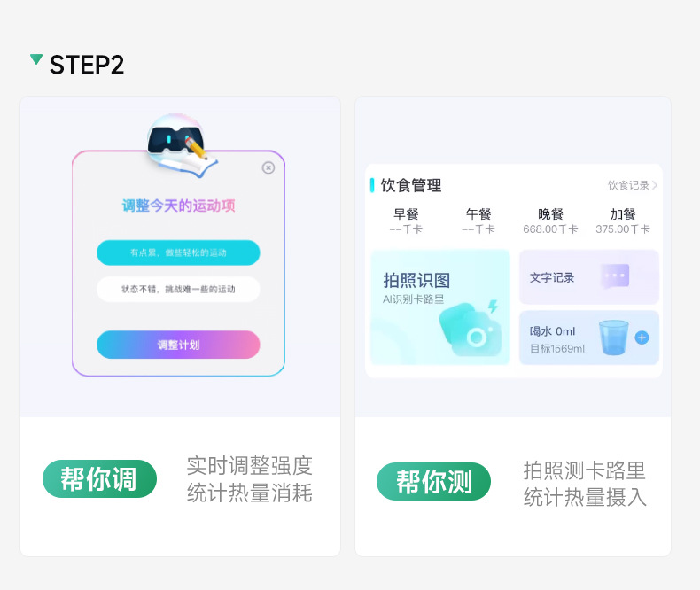Viewport: 700px width, 590px height.
Task: Open the 文字记录 card
Action: (x=589, y=277)
